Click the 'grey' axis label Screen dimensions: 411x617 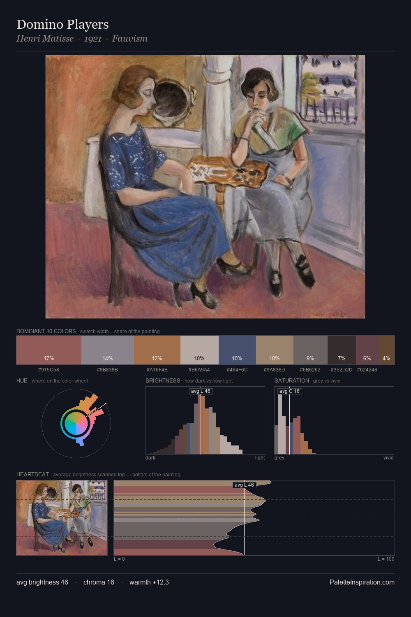click(279, 458)
